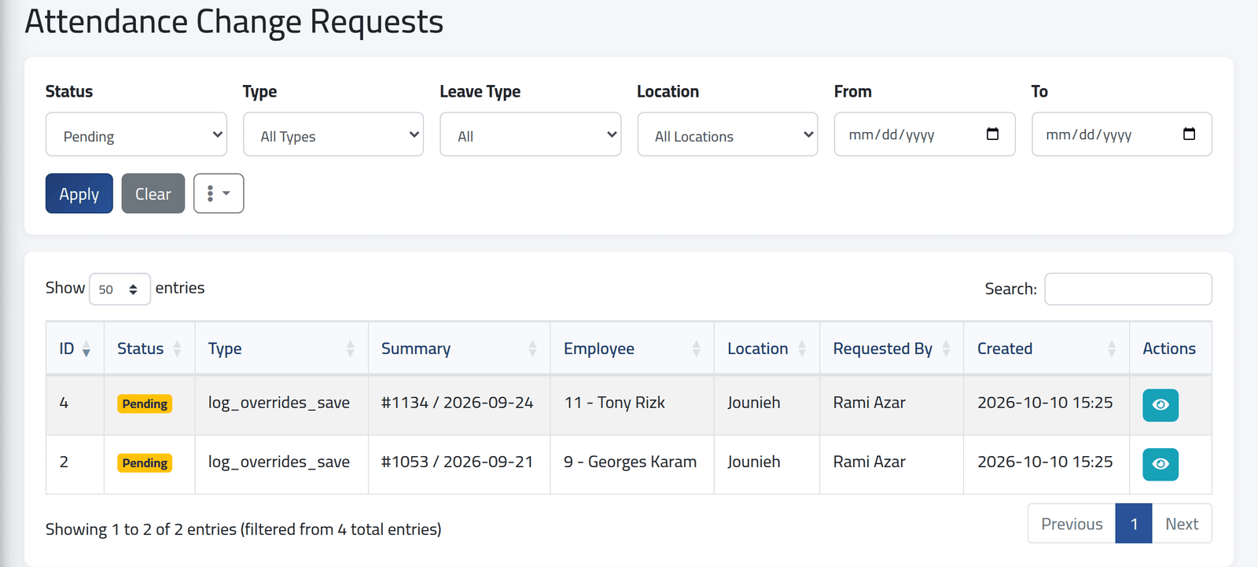Sort table by Summary column
Viewport: 1258px width, 567px height.
click(x=459, y=348)
